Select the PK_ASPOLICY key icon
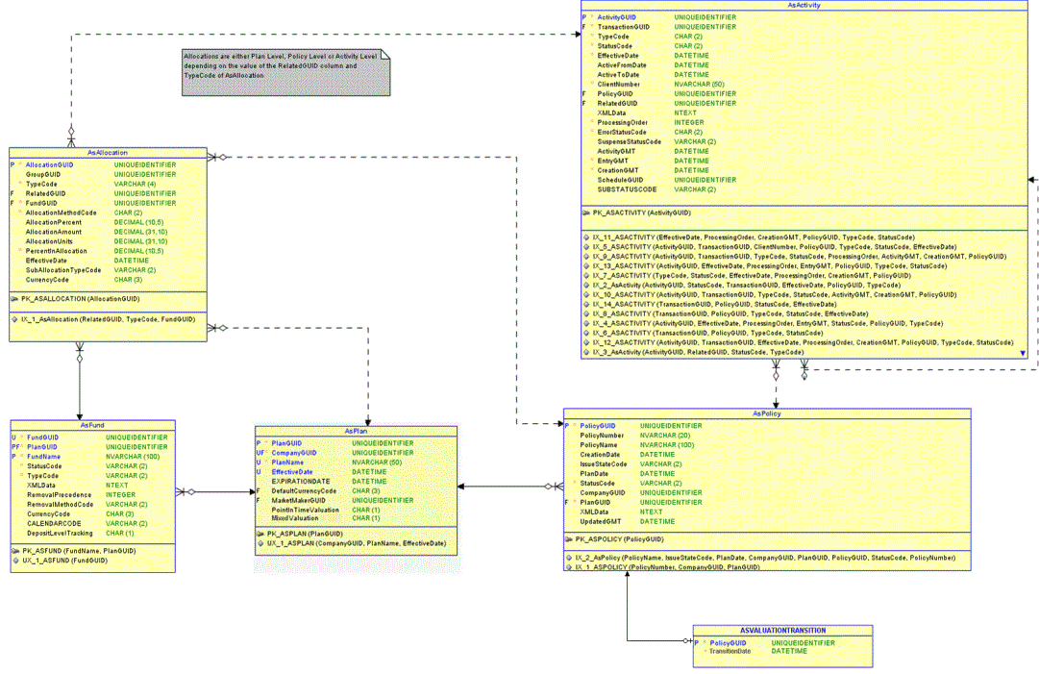The width and height of the screenshot is (1039, 674). [x=569, y=539]
